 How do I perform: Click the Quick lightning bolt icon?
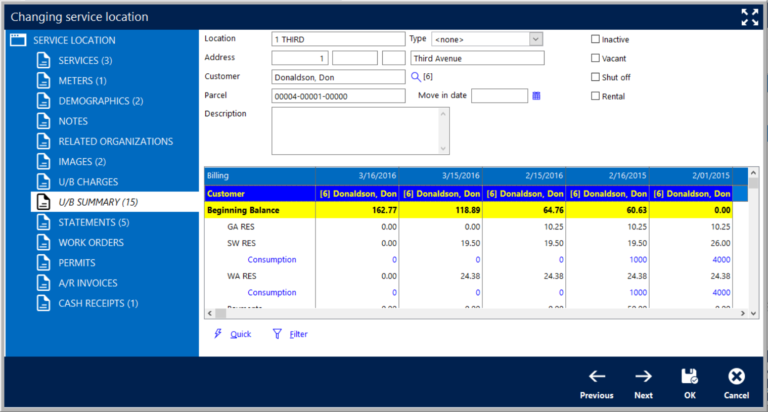pos(218,334)
